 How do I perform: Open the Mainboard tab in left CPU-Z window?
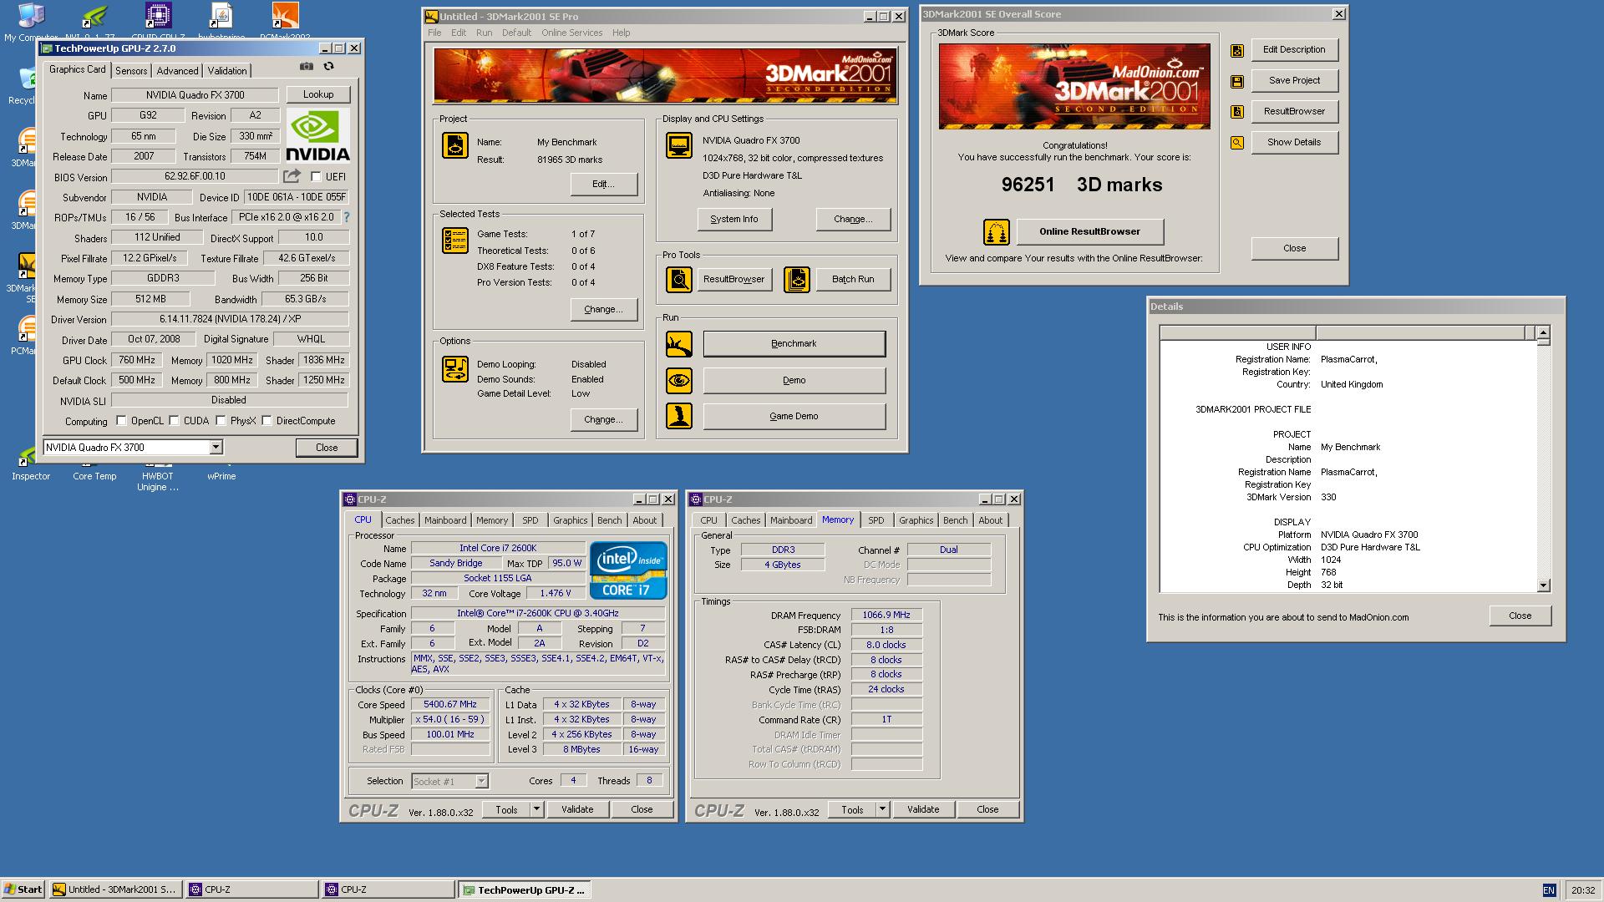coord(445,520)
